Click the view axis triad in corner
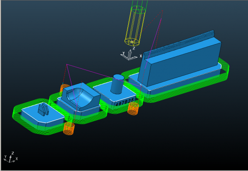This screenshot has width=248, height=171. pos(10,157)
